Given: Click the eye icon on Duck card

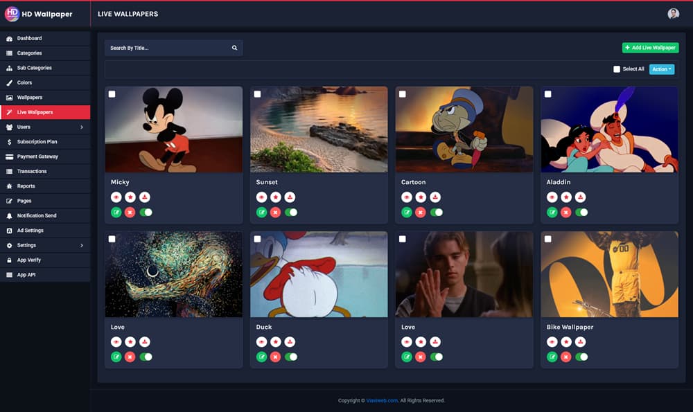Looking at the screenshot, I should tap(262, 342).
